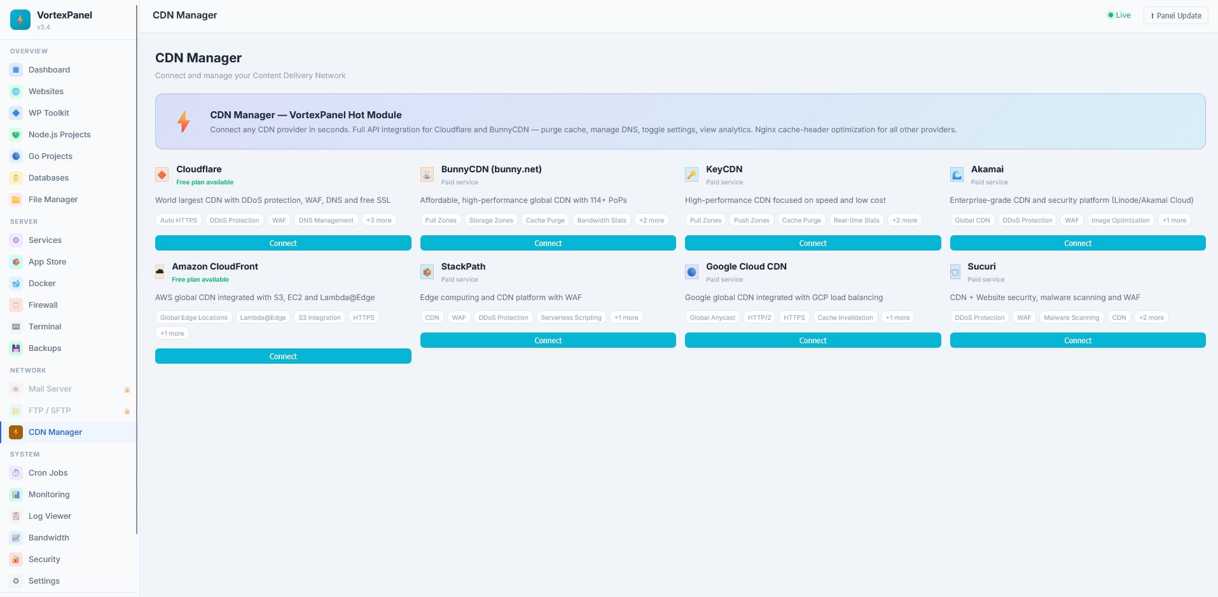Click the Docker whale icon
Image resolution: width=1218 pixels, height=597 pixels.
click(17, 284)
